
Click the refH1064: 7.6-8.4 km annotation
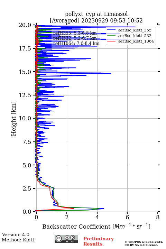coord(76,44)
